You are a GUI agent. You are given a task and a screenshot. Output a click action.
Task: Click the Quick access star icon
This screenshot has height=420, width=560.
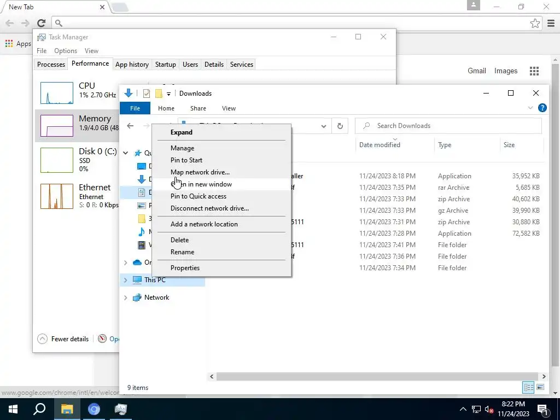click(137, 153)
